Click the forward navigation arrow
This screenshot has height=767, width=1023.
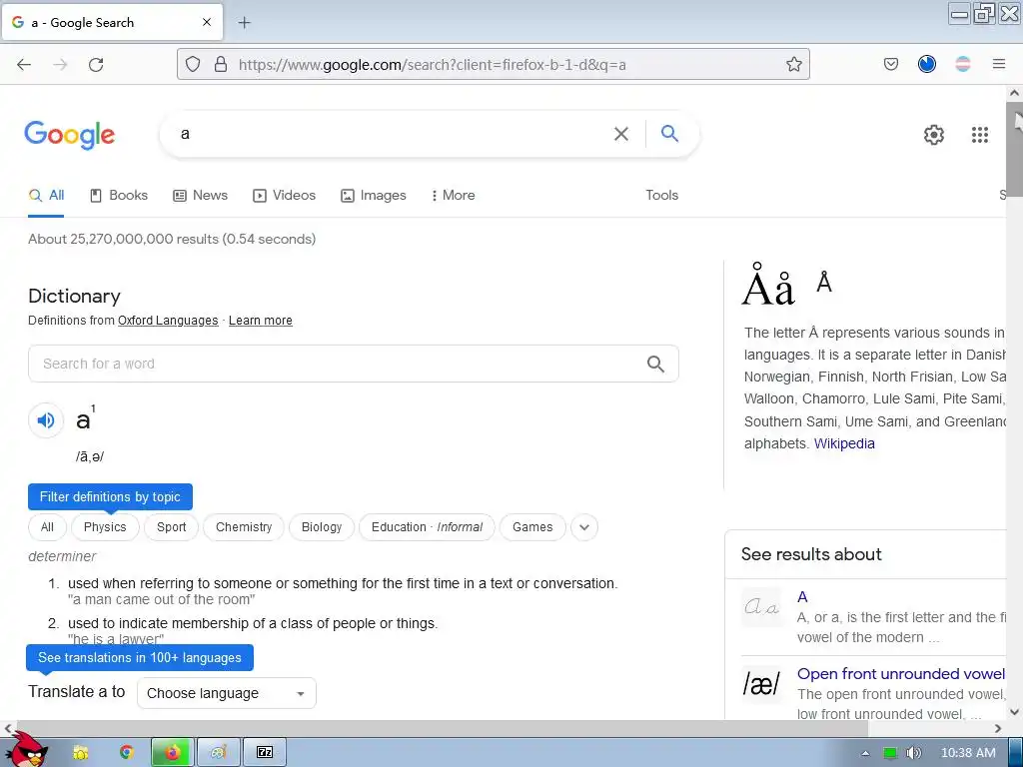point(60,64)
